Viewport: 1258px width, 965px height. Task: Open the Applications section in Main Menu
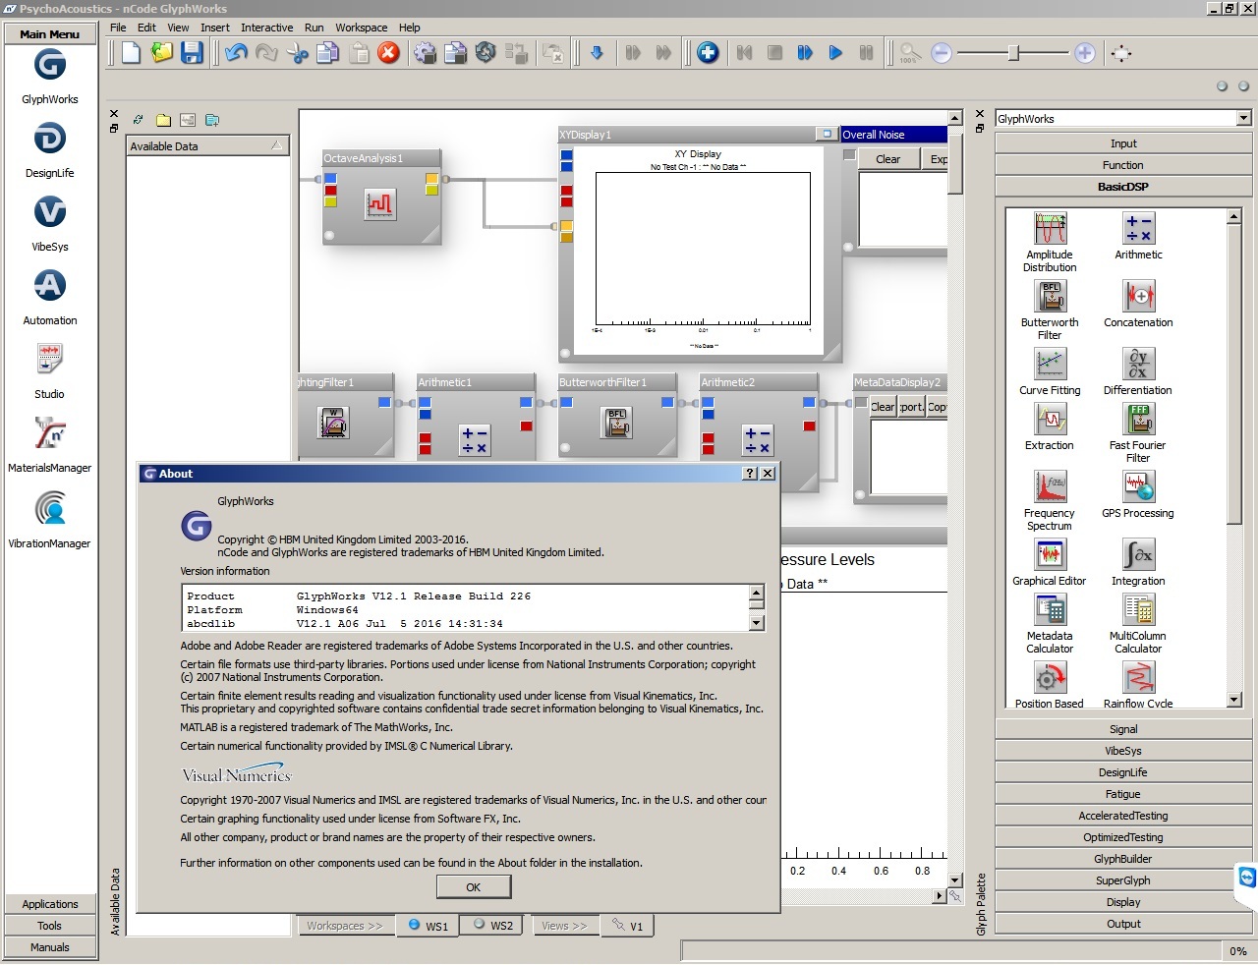click(x=50, y=904)
